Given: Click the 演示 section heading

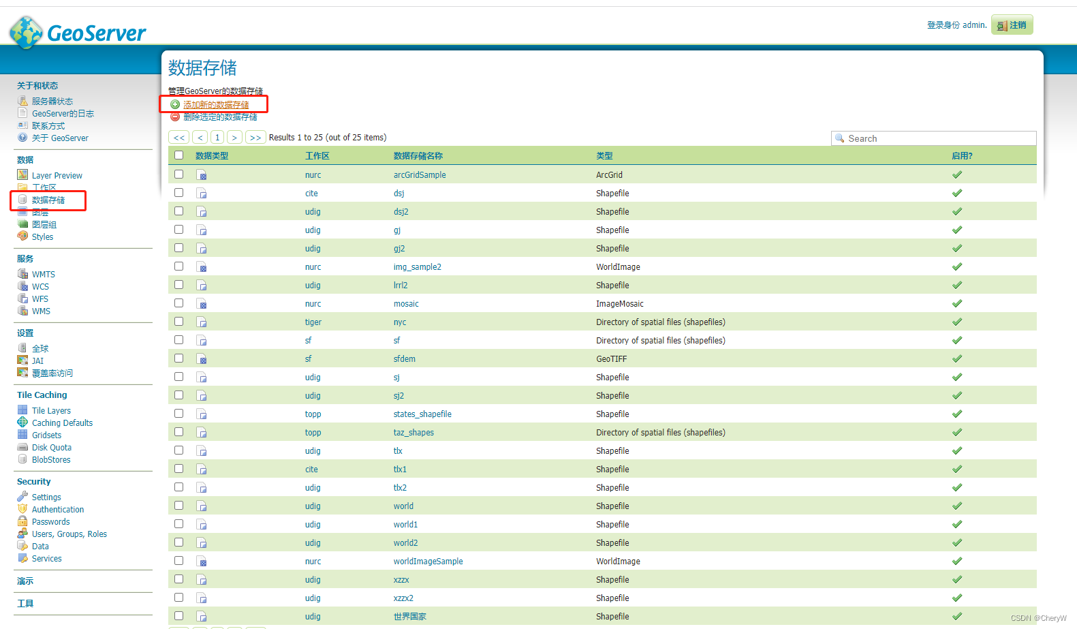Looking at the screenshot, I should click(25, 581).
